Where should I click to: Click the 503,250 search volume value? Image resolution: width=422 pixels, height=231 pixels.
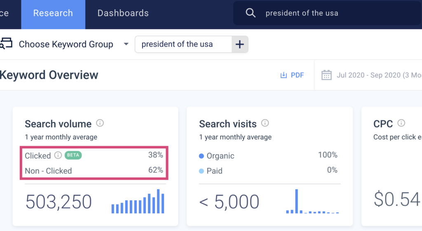[59, 202]
